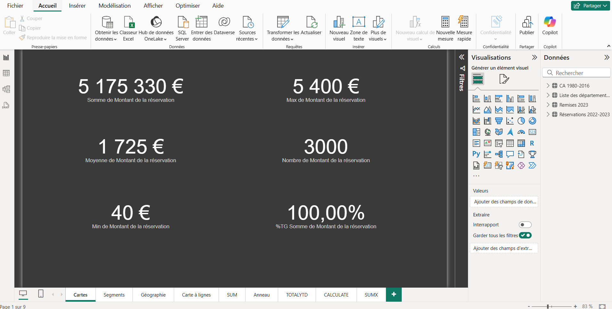Toggle Garder tous les filtres switch
The height and width of the screenshot is (309, 612).
[x=525, y=235]
